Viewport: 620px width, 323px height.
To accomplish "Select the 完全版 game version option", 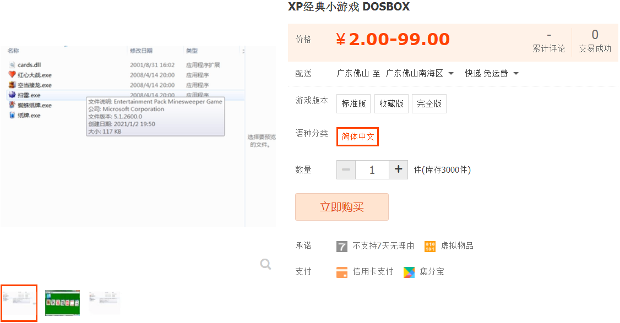I will [429, 103].
